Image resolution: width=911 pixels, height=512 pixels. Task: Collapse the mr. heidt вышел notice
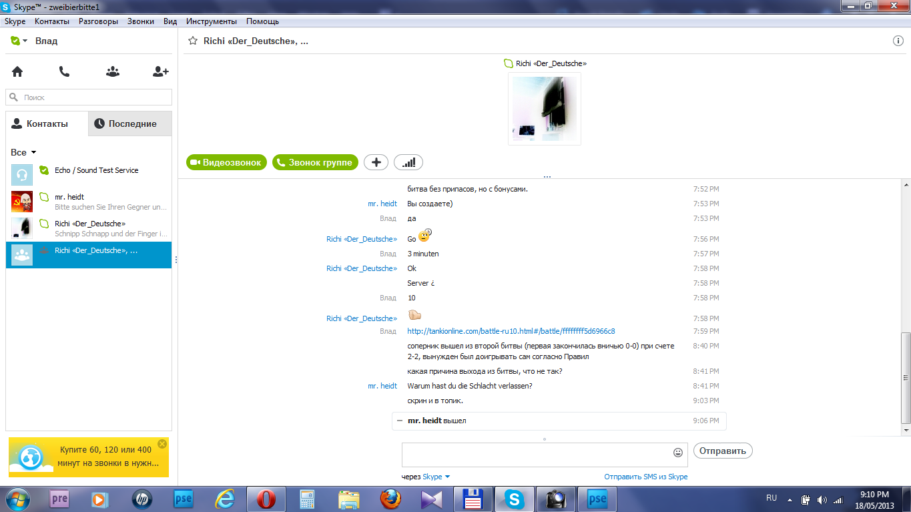(400, 421)
